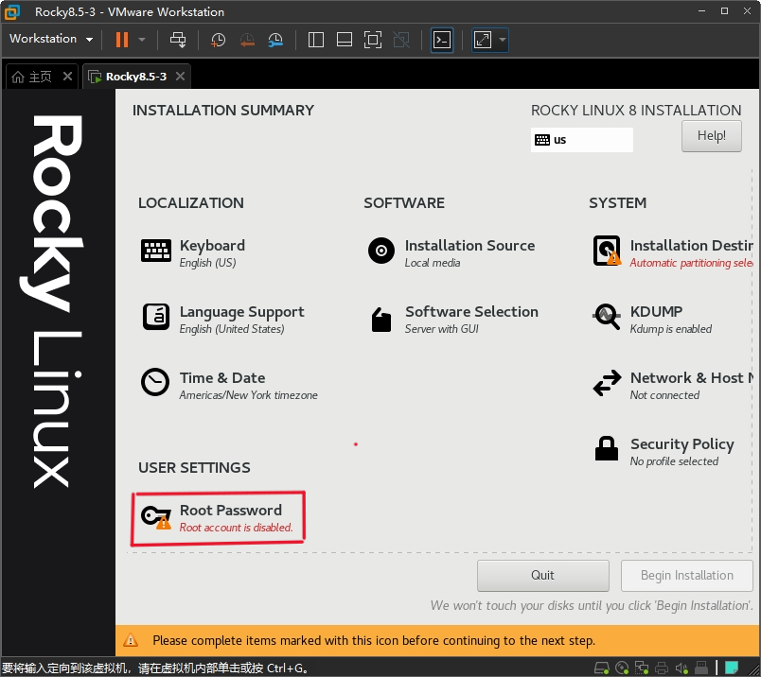Screen dimensions: 761x677
Task: Minimize the VMware Workstation window
Action: click(701, 11)
